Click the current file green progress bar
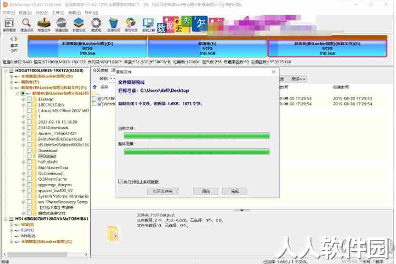 point(197,136)
